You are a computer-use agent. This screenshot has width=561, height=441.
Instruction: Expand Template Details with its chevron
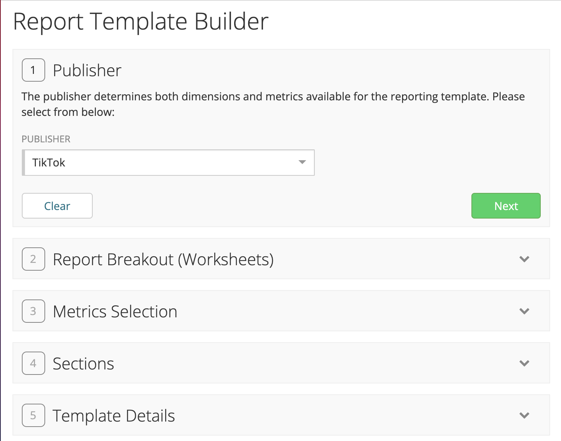[x=524, y=415]
